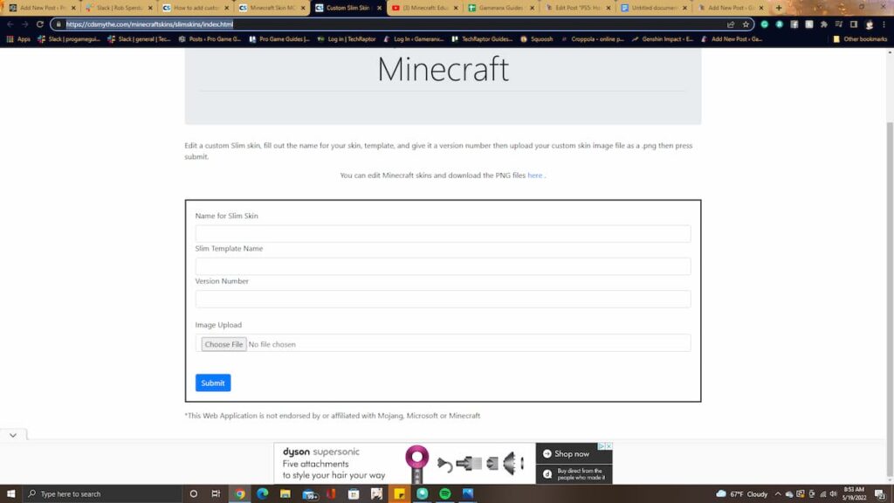Open the Genshin Impact bookmark
The height and width of the screenshot is (503, 894).
click(x=662, y=39)
